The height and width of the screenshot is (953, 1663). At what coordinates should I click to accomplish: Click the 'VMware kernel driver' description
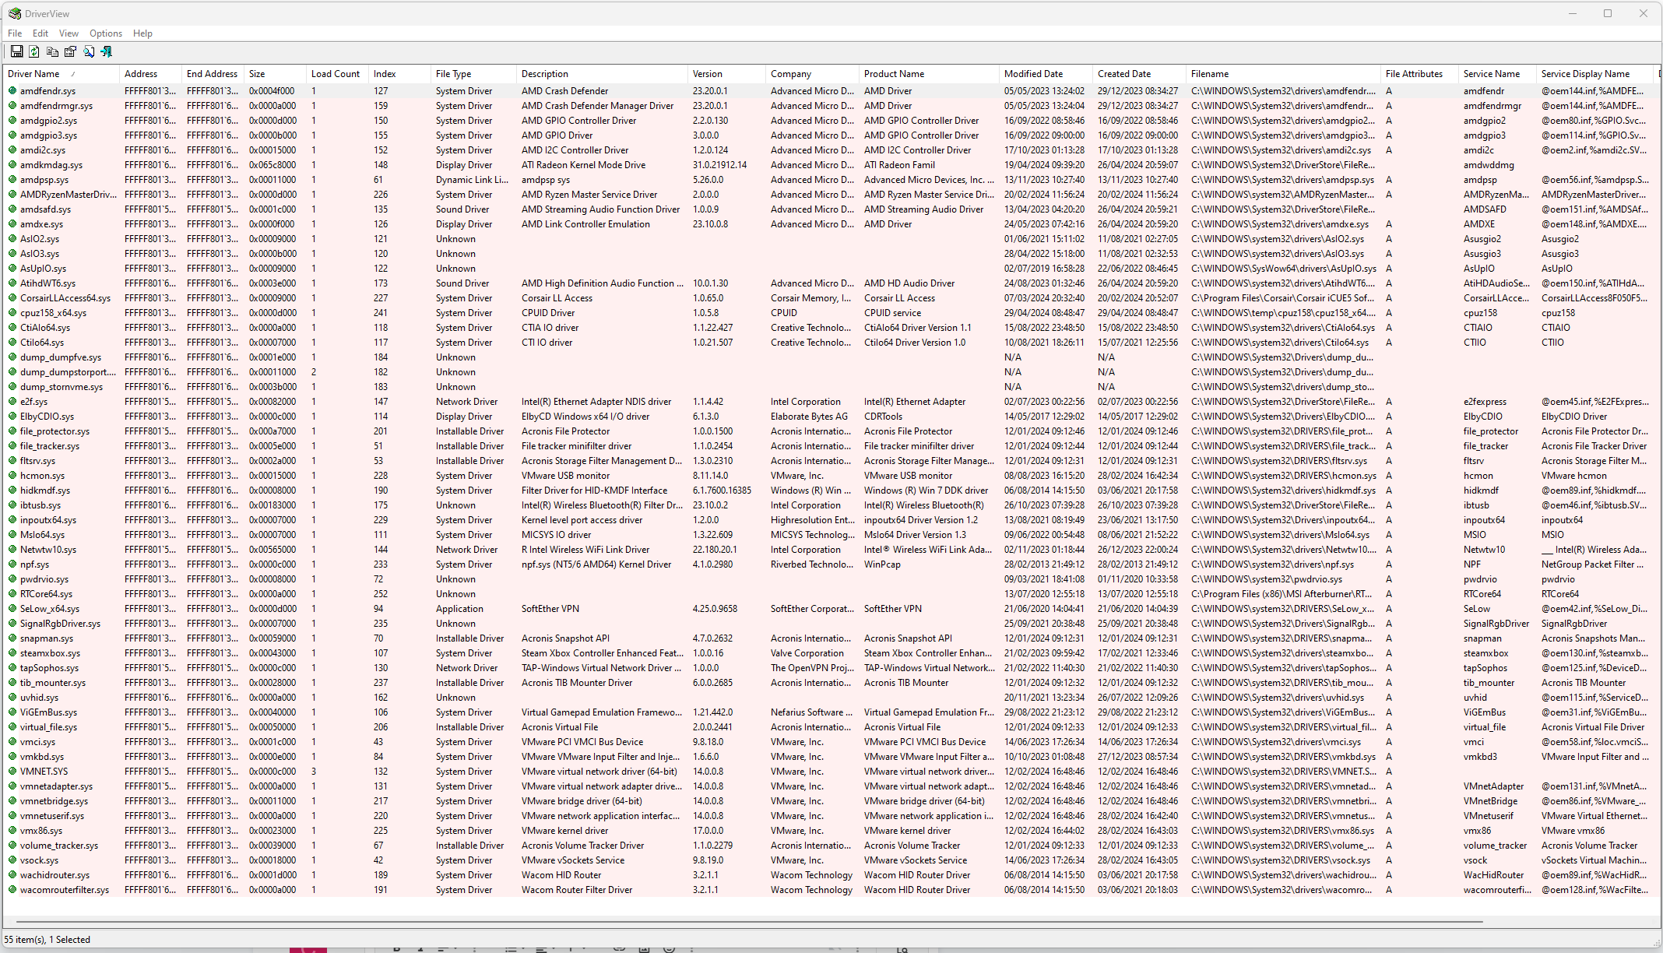tap(565, 830)
